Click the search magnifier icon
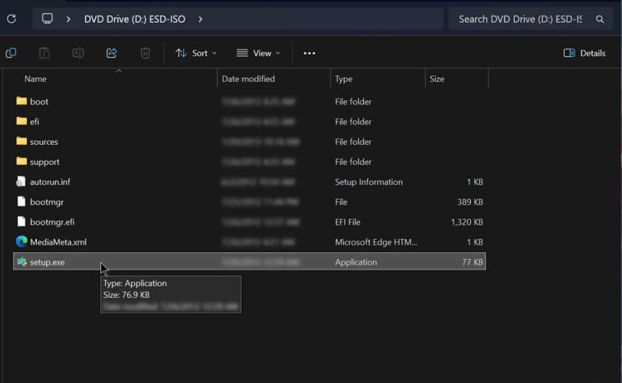Screen dimensions: 622x383 coord(600,19)
